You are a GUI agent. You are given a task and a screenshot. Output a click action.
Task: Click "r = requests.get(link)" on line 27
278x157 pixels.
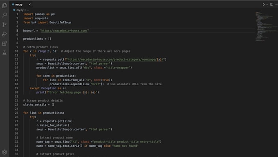[54, 121]
